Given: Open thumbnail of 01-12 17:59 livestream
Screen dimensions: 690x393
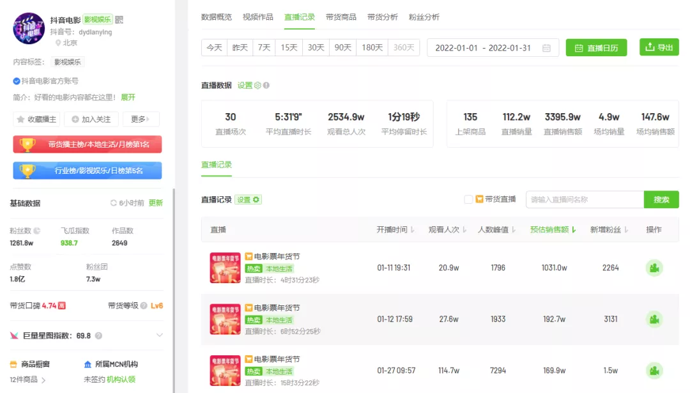Looking at the screenshot, I should point(226,319).
